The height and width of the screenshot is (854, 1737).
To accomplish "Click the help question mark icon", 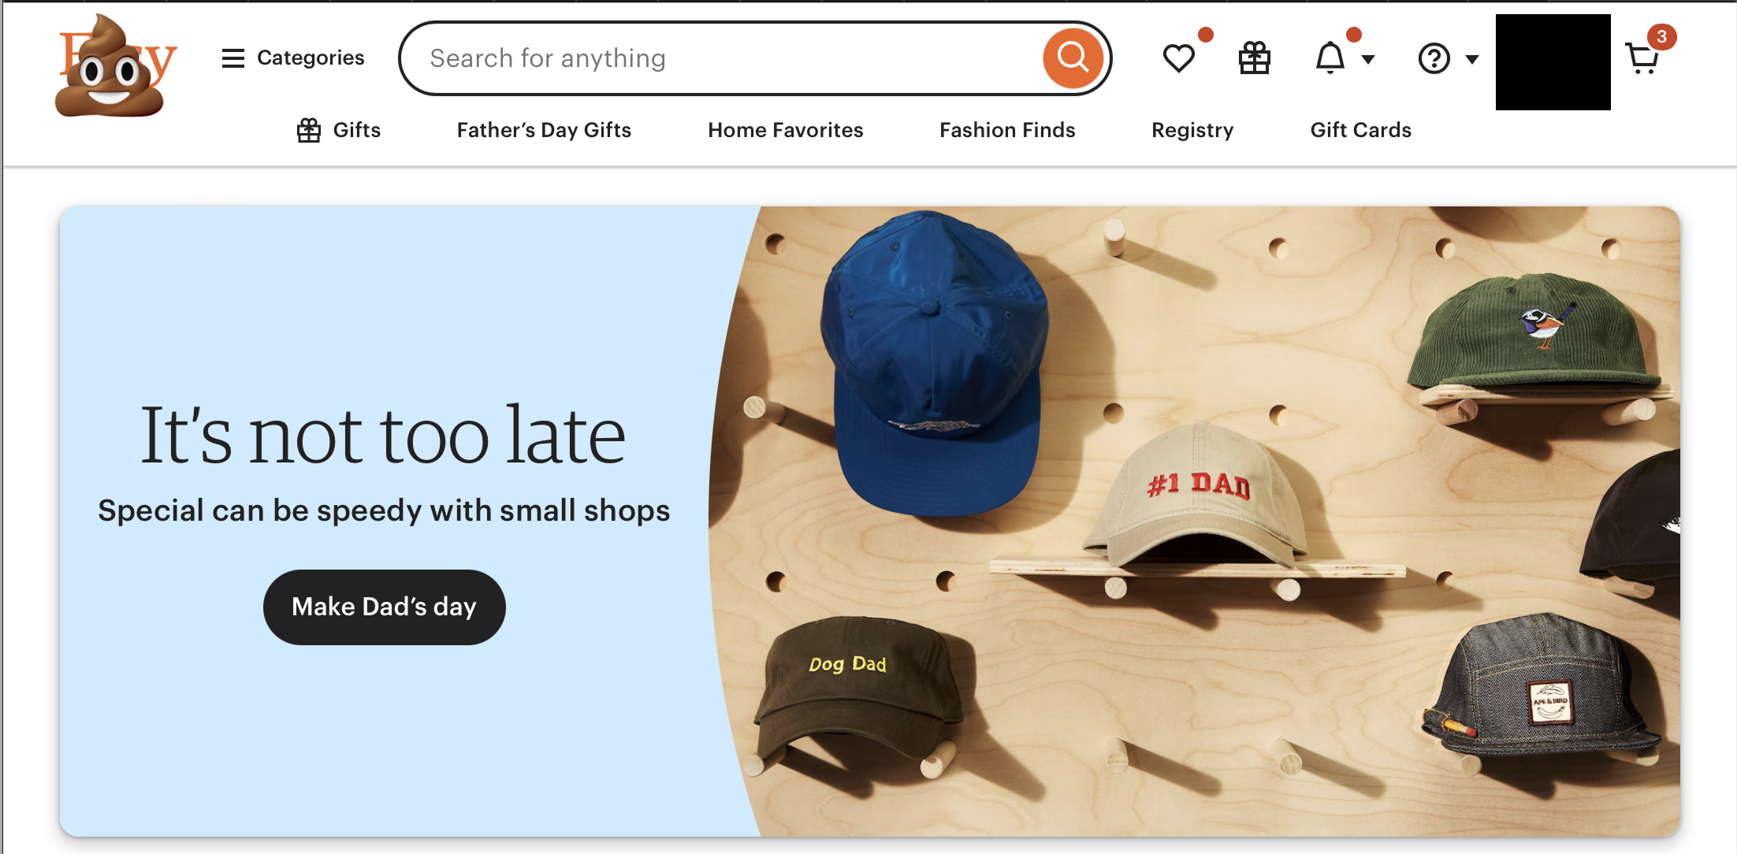I will click(x=1434, y=59).
